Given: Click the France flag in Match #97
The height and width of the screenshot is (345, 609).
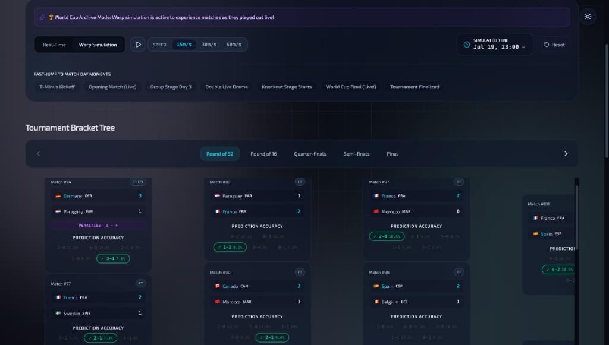Looking at the screenshot, I should tap(376, 196).
